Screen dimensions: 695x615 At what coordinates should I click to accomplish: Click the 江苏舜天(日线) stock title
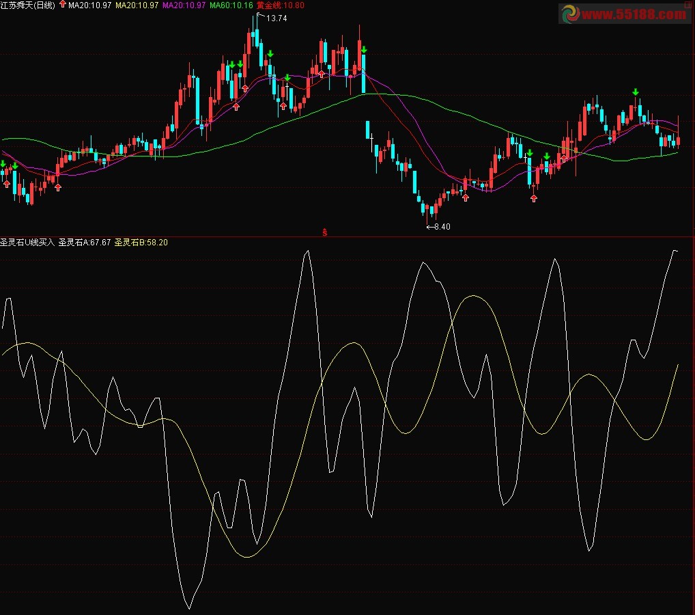point(28,5)
